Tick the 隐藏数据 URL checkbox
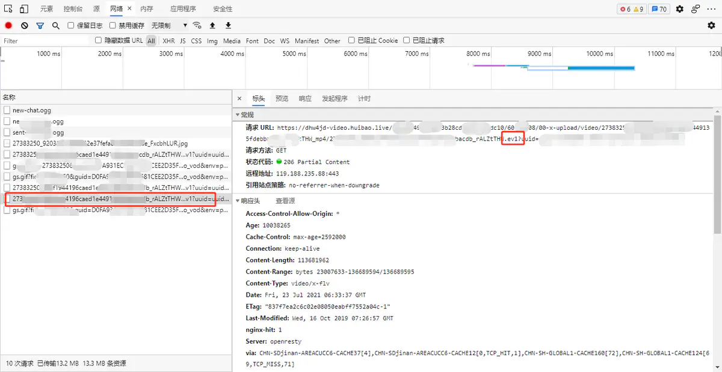The height and width of the screenshot is (372, 722). (x=99, y=40)
